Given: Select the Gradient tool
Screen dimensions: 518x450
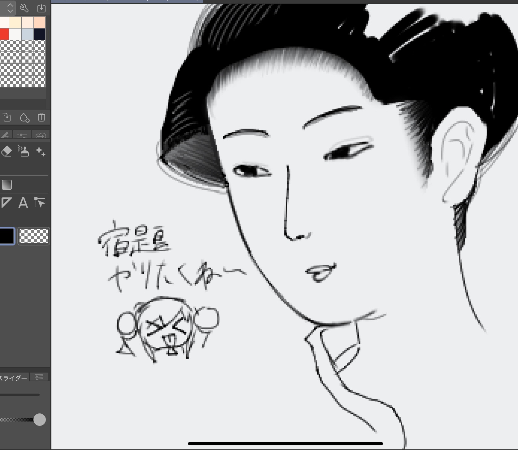Looking at the screenshot, I should coord(7,185).
